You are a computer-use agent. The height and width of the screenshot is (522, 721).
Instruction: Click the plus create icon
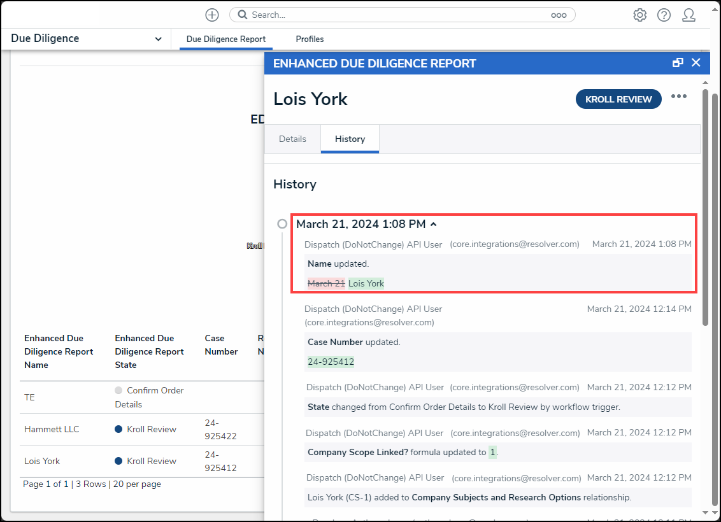[212, 15]
